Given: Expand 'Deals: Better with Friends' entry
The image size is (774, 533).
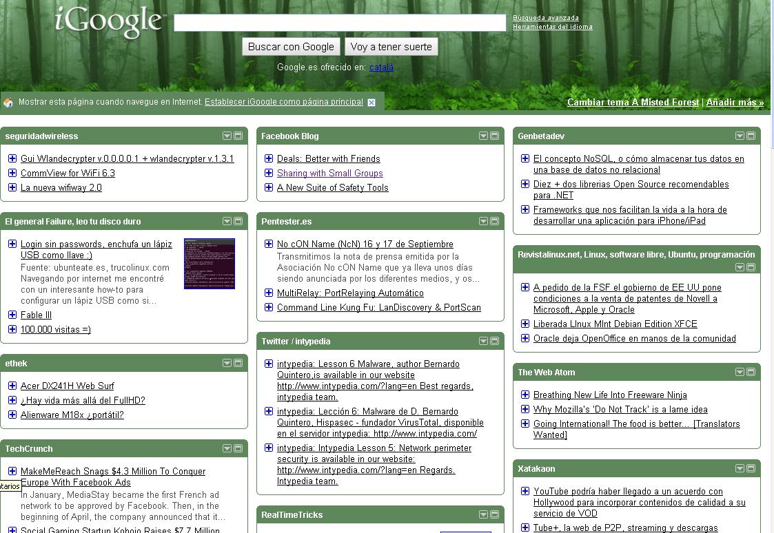Looking at the screenshot, I should point(269,158).
